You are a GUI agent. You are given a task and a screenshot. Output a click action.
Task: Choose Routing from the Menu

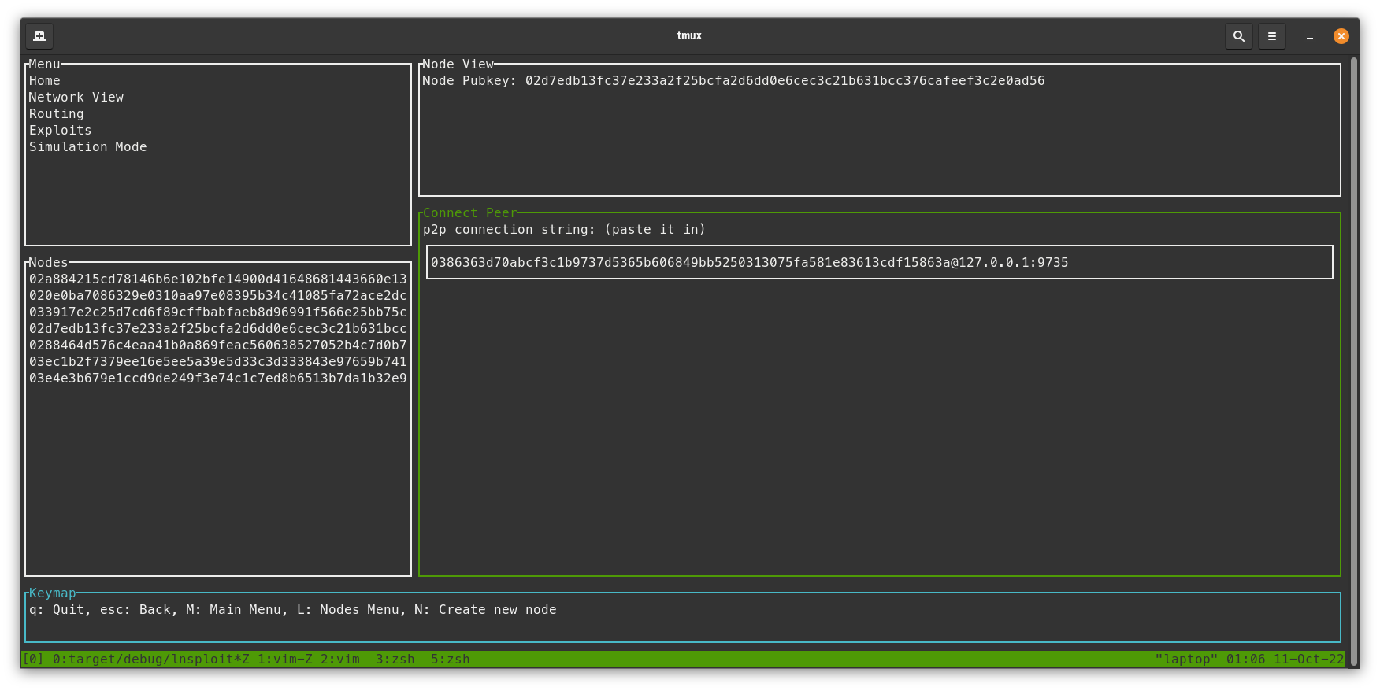(57, 114)
